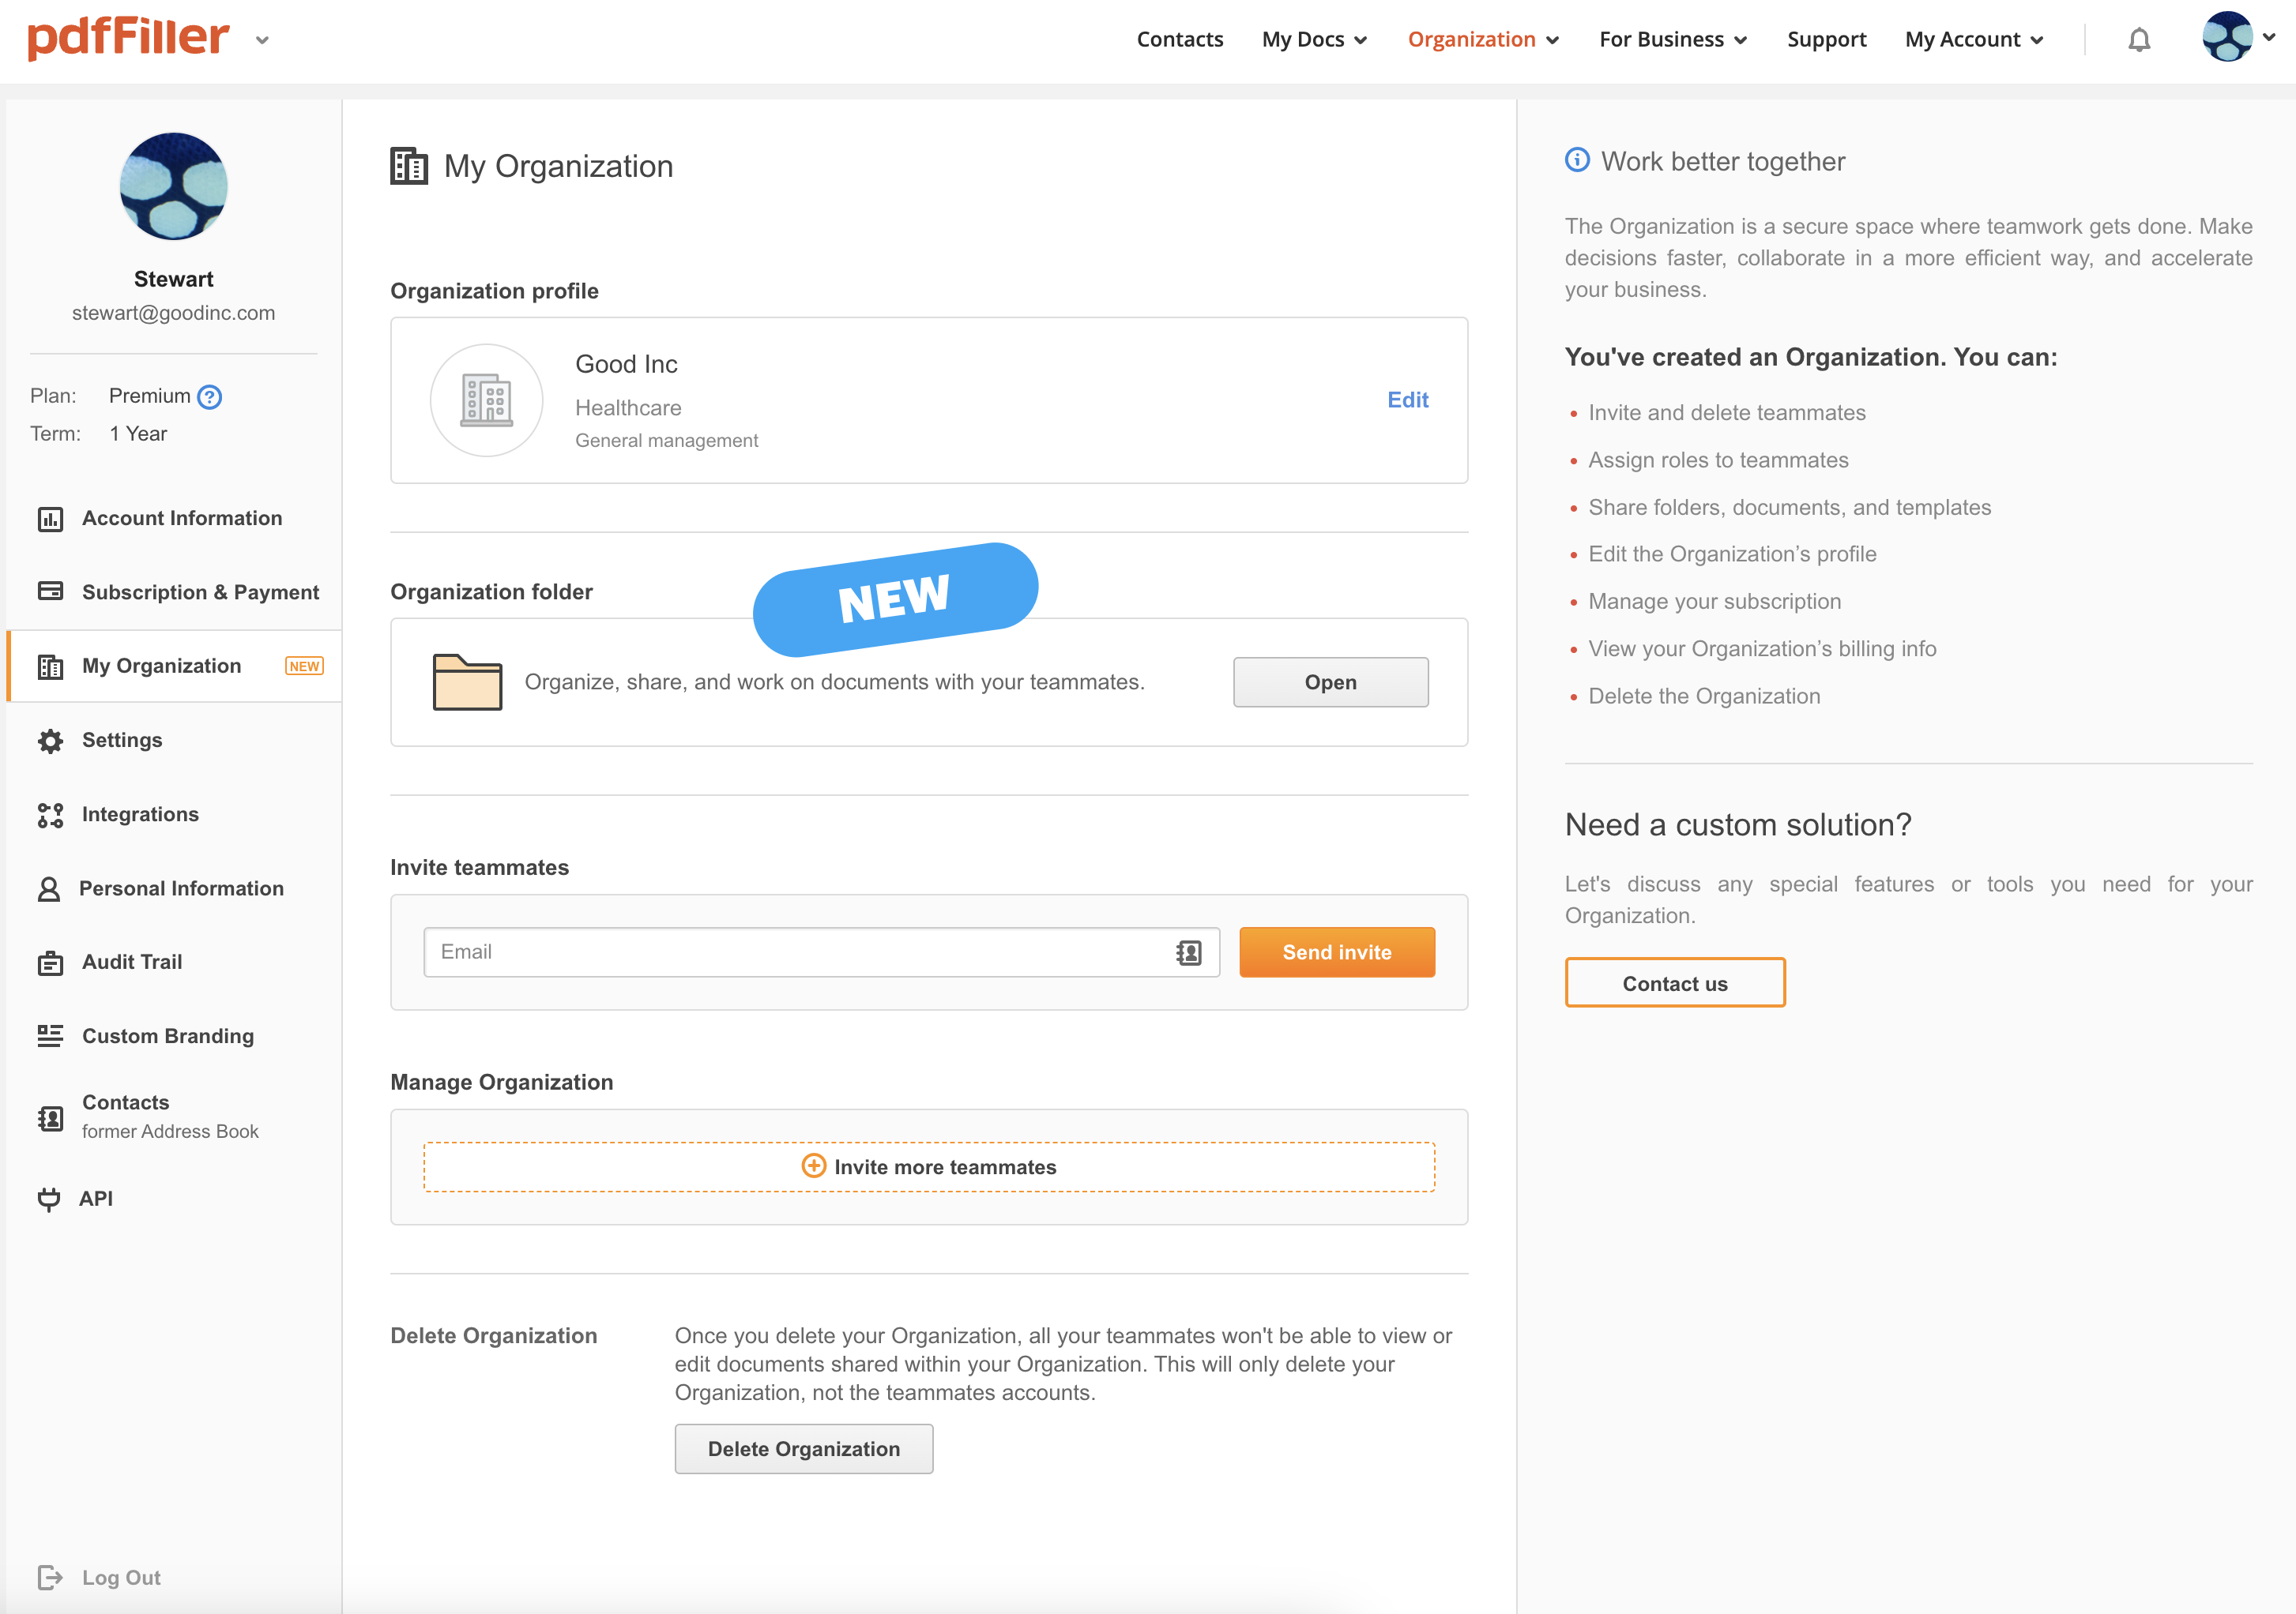Click the Log Out icon
Image resolution: width=2296 pixels, height=1614 pixels.
50,1577
